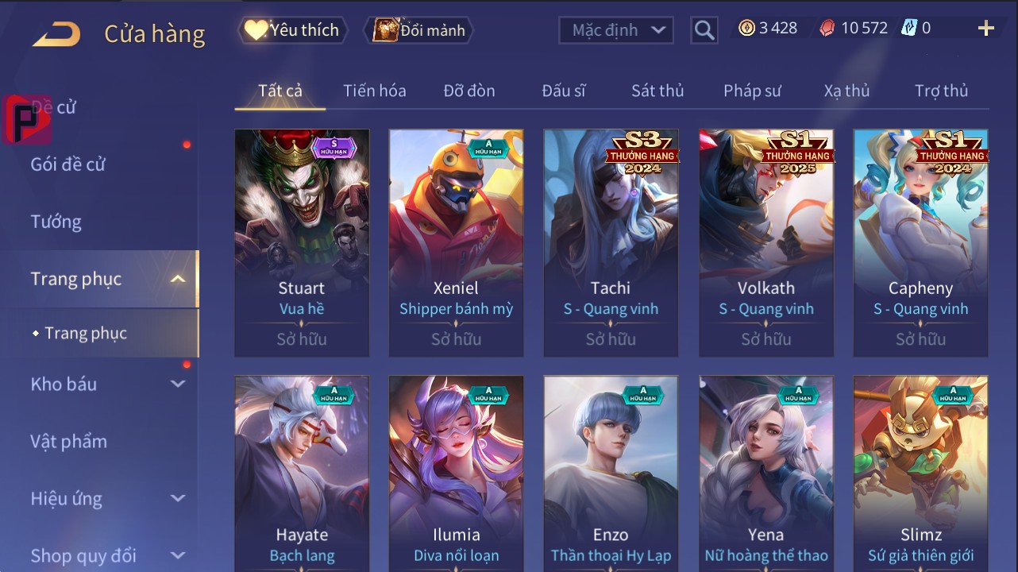Select the Tiến hóa tab

pyautogui.click(x=375, y=91)
